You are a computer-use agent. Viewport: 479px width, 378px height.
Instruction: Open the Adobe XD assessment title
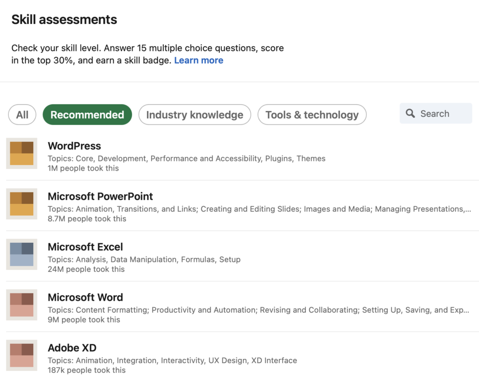pyautogui.click(x=72, y=348)
